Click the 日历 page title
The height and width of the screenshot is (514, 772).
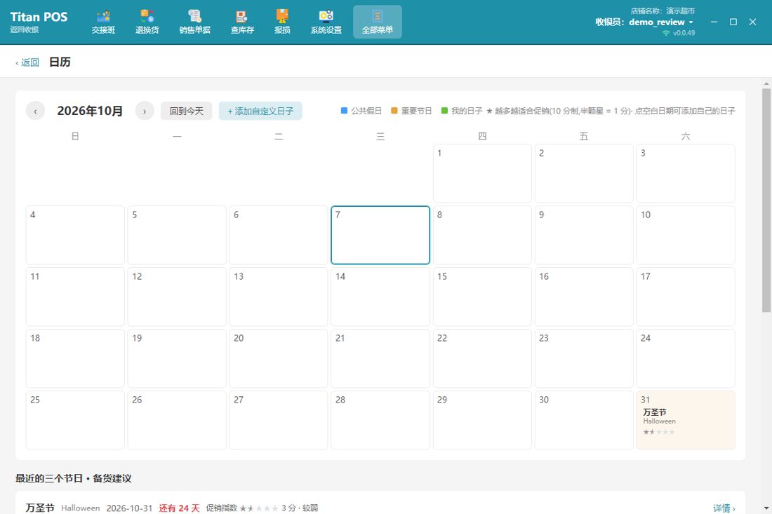tap(60, 62)
